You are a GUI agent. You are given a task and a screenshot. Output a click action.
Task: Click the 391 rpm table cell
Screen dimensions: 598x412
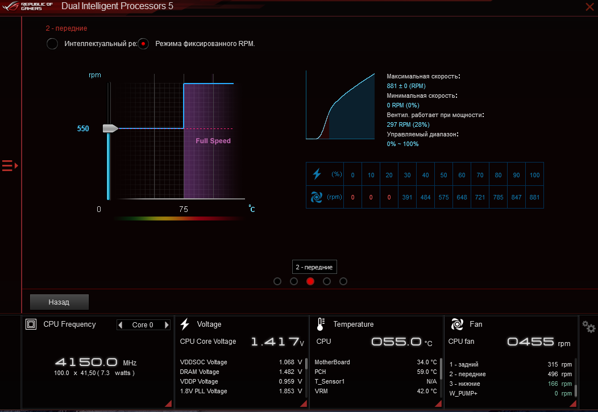(x=407, y=197)
